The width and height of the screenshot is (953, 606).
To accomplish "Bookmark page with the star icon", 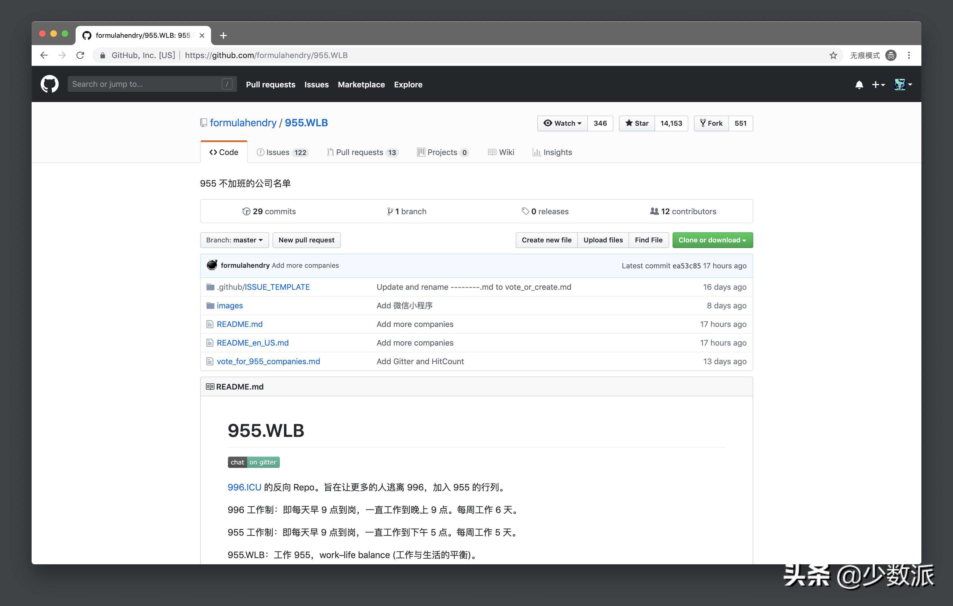I will pyautogui.click(x=833, y=55).
